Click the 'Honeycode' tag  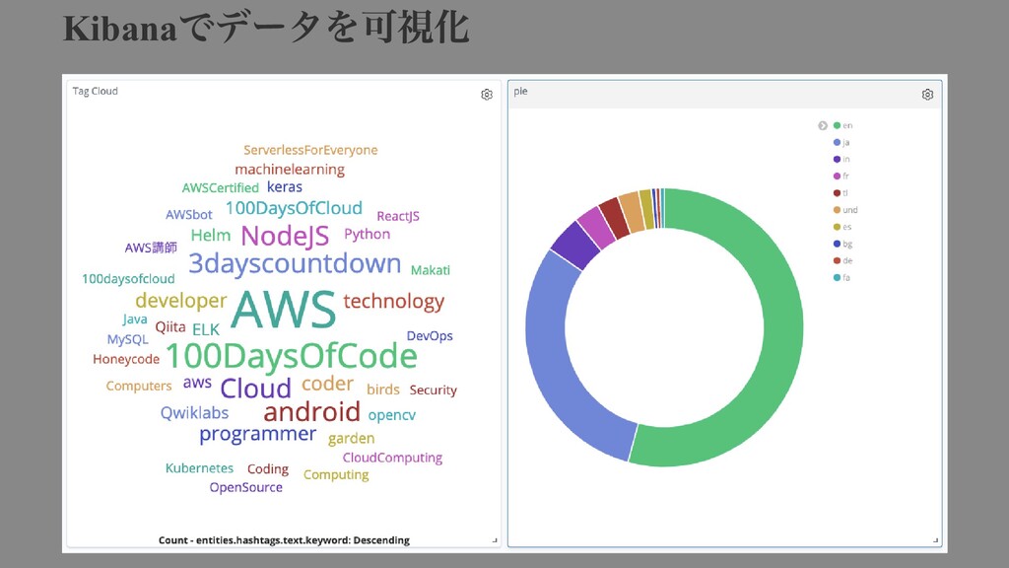(x=126, y=359)
